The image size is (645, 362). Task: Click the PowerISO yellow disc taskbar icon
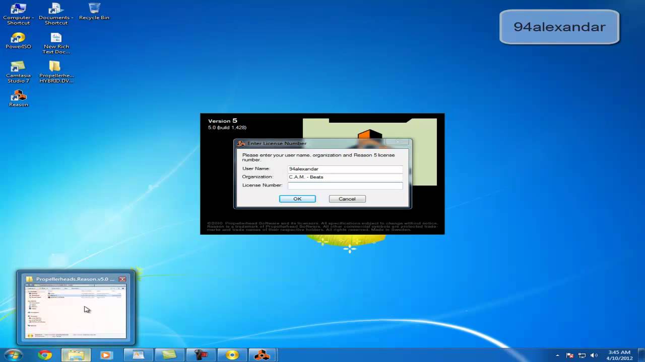232,355
